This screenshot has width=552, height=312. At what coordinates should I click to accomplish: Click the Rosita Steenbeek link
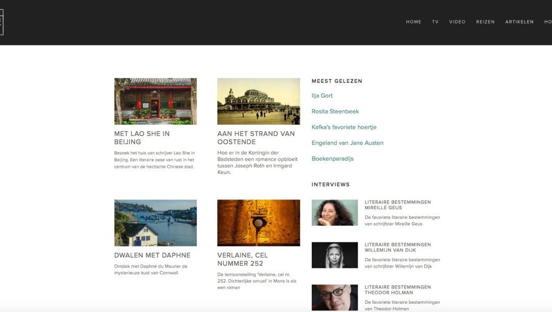[x=335, y=112]
